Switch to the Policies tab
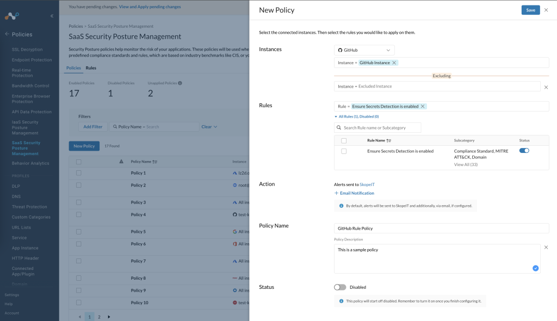 [73, 68]
